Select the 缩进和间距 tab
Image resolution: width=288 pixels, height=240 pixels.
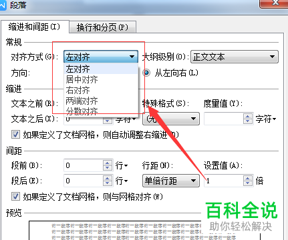[35, 27]
